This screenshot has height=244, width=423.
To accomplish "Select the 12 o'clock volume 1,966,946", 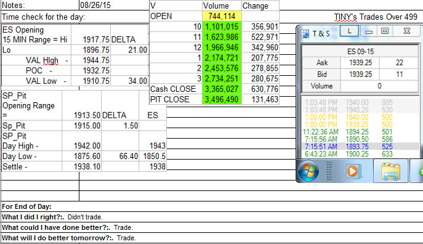I will pyautogui.click(x=222, y=47).
